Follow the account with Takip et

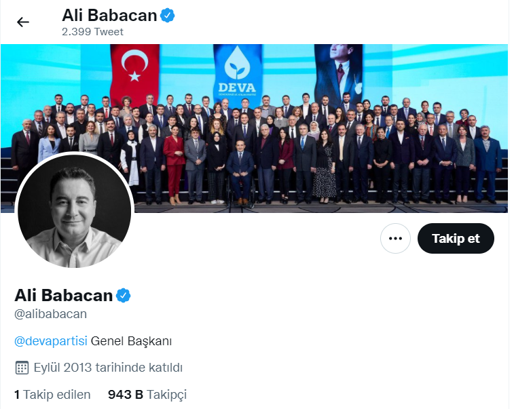456,238
